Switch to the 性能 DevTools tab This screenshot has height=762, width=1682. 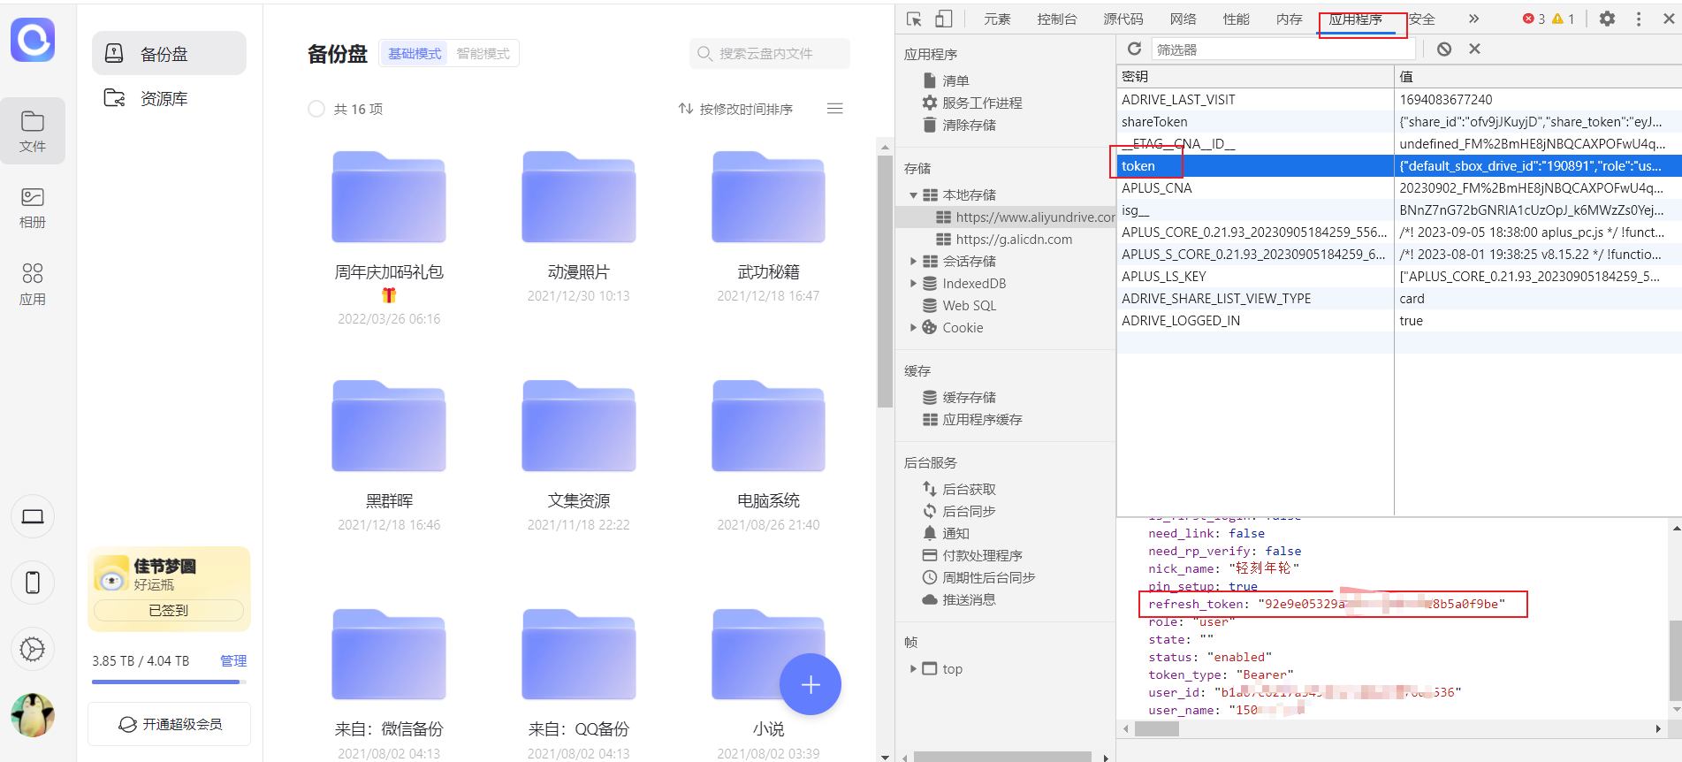[x=1236, y=19]
